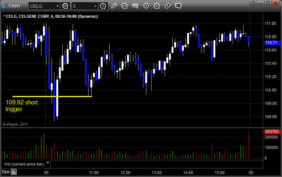Select the pencil drawing tools icon
The image size is (282, 177).
(x=114, y=6)
